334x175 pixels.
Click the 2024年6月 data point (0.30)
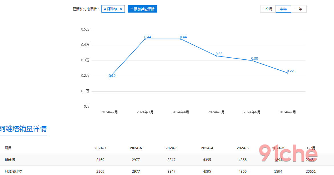coord(252,60)
